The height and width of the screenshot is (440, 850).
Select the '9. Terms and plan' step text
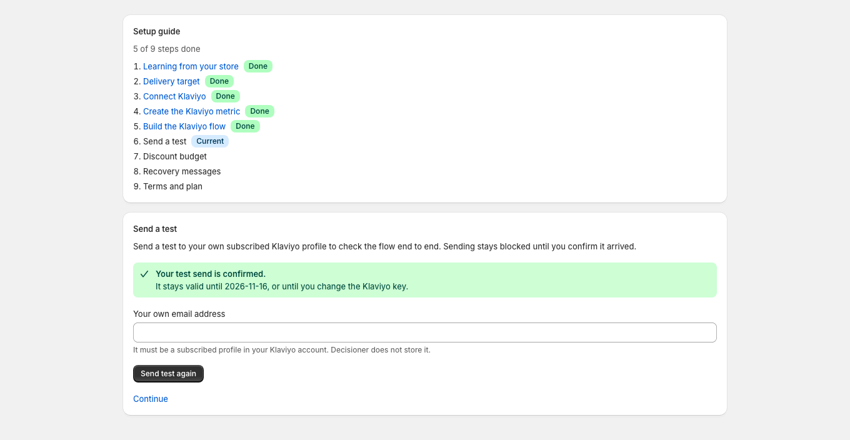tap(167, 186)
